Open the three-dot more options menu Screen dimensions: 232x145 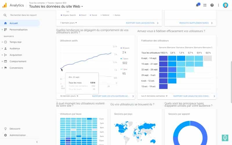(x=218, y=5)
